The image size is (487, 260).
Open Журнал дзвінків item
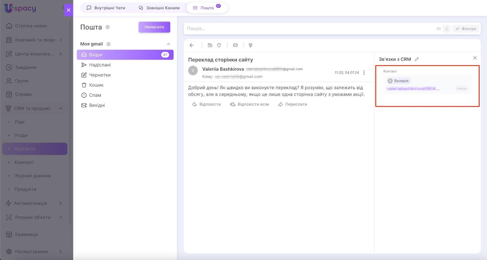tap(33, 176)
